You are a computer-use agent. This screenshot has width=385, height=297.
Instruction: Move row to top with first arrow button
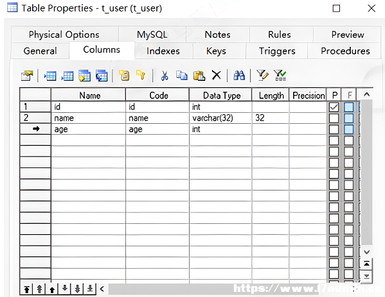tap(27, 289)
